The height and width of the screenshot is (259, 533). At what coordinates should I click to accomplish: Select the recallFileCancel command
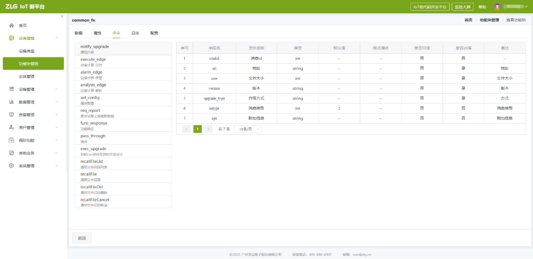coord(123,202)
